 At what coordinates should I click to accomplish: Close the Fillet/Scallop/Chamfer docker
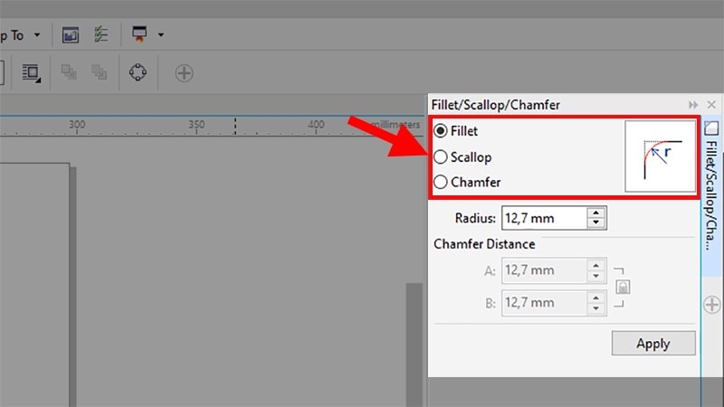click(711, 105)
